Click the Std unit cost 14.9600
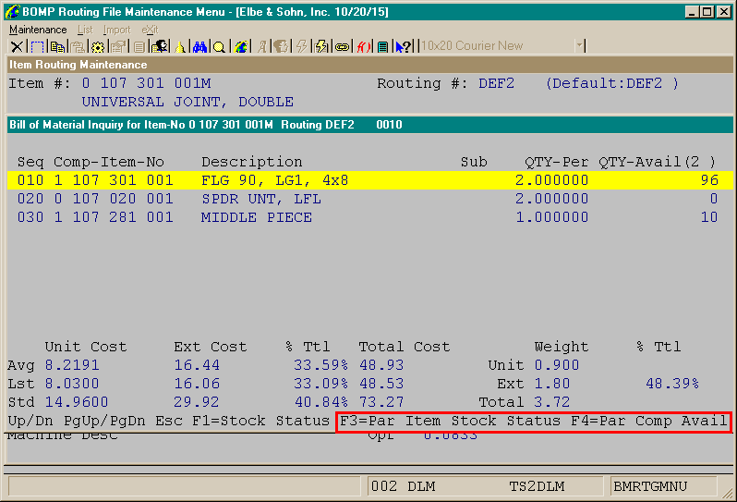Viewport: 737px width, 502px height. click(77, 402)
